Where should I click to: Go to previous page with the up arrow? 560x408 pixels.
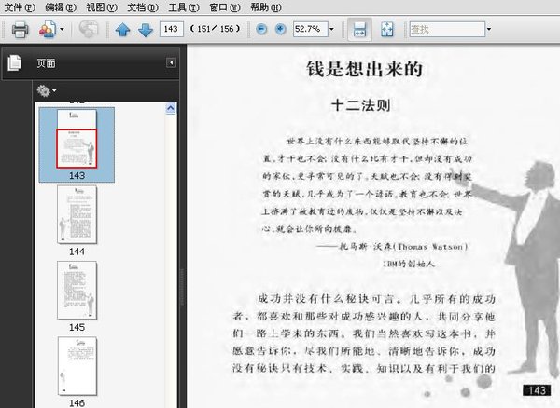pyautogui.click(x=122, y=30)
